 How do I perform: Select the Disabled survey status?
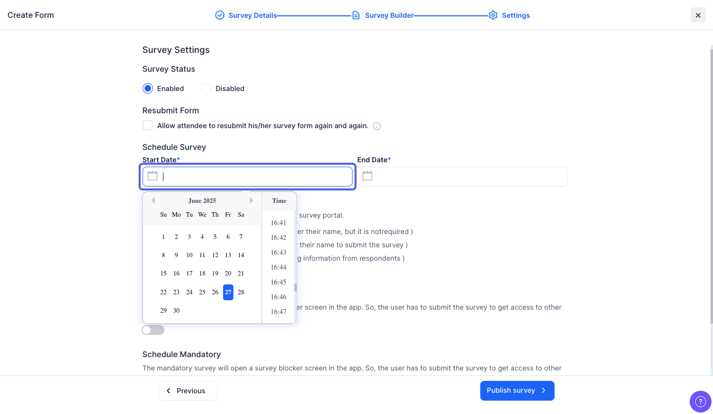tap(206, 89)
